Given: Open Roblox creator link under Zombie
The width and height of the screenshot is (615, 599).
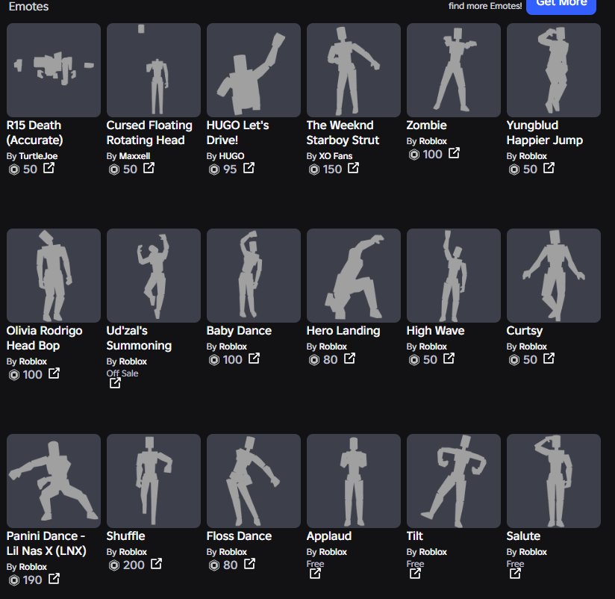Looking at the screenshot, I should 433,141.
